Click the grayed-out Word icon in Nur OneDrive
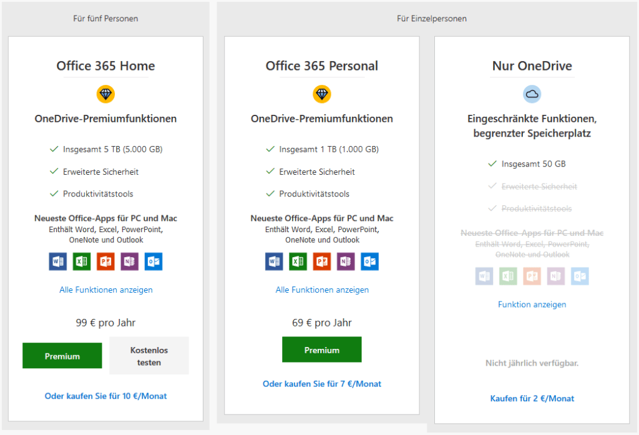The width and height of the screenshot is (639, 435). click(x=484, y=276)
